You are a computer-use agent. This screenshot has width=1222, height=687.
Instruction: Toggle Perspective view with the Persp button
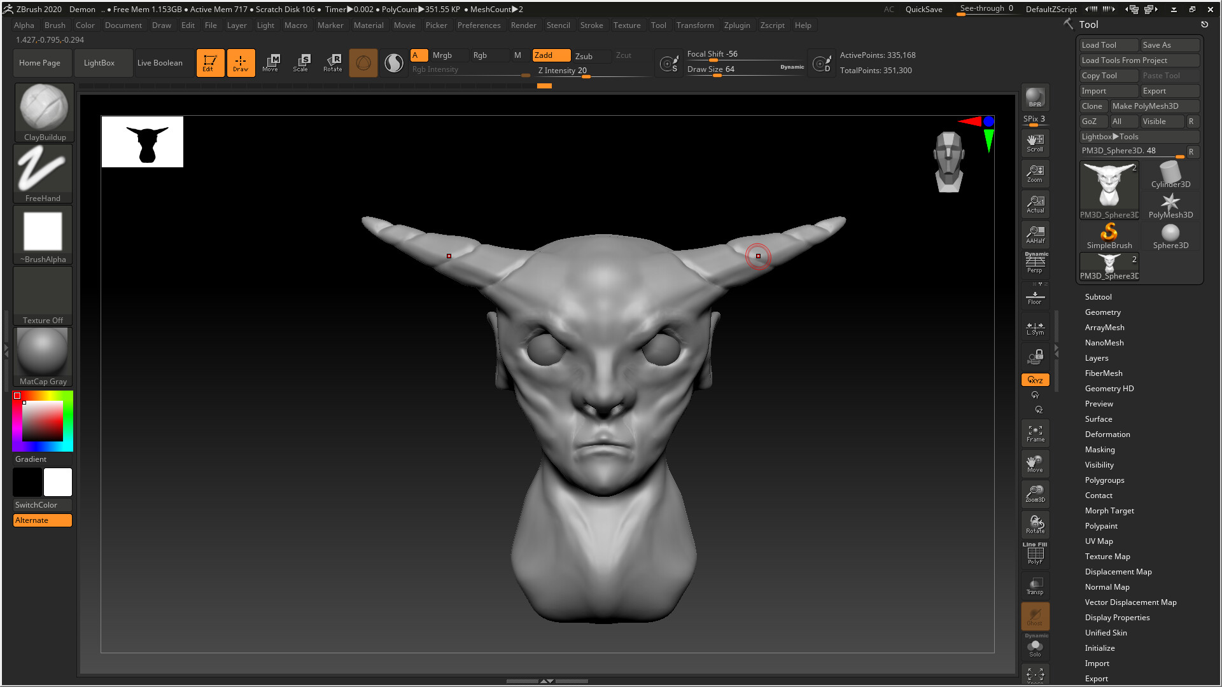pyautogui.click(x=1035, y=261)
